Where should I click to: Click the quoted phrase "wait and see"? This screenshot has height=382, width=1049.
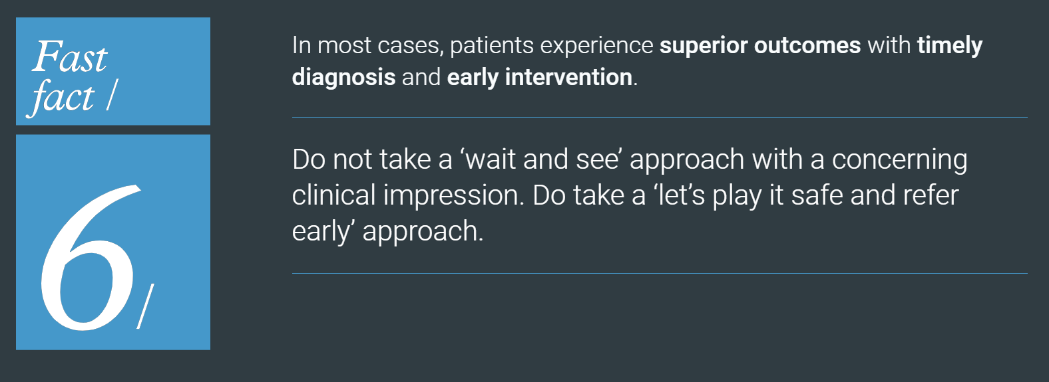[x=540, y=159]
